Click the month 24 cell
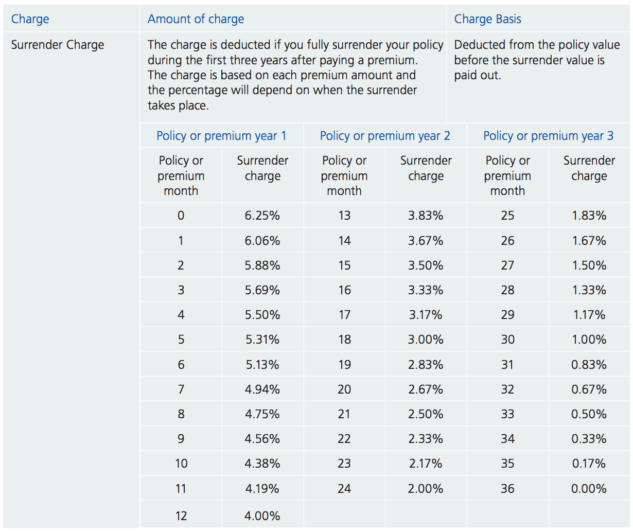Viewport: 633px width, 532px height. 344,489
